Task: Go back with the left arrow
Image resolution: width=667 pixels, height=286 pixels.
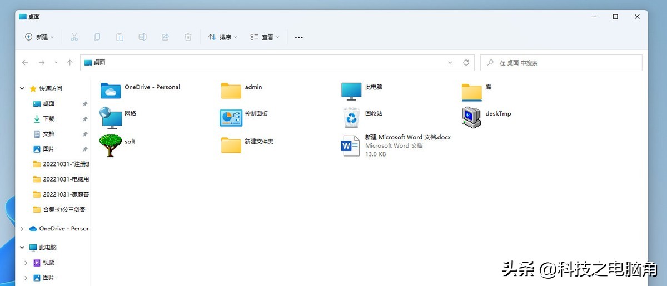Action: point(25,63)
